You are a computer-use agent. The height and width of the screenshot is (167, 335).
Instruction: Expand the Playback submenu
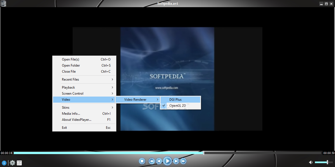click(84, 87)
